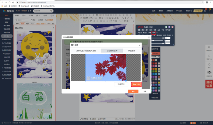Viewport: 213px width, 125px height.
Task: Select the moon and rabbits style thumbnail
Action: pos(34,54)
